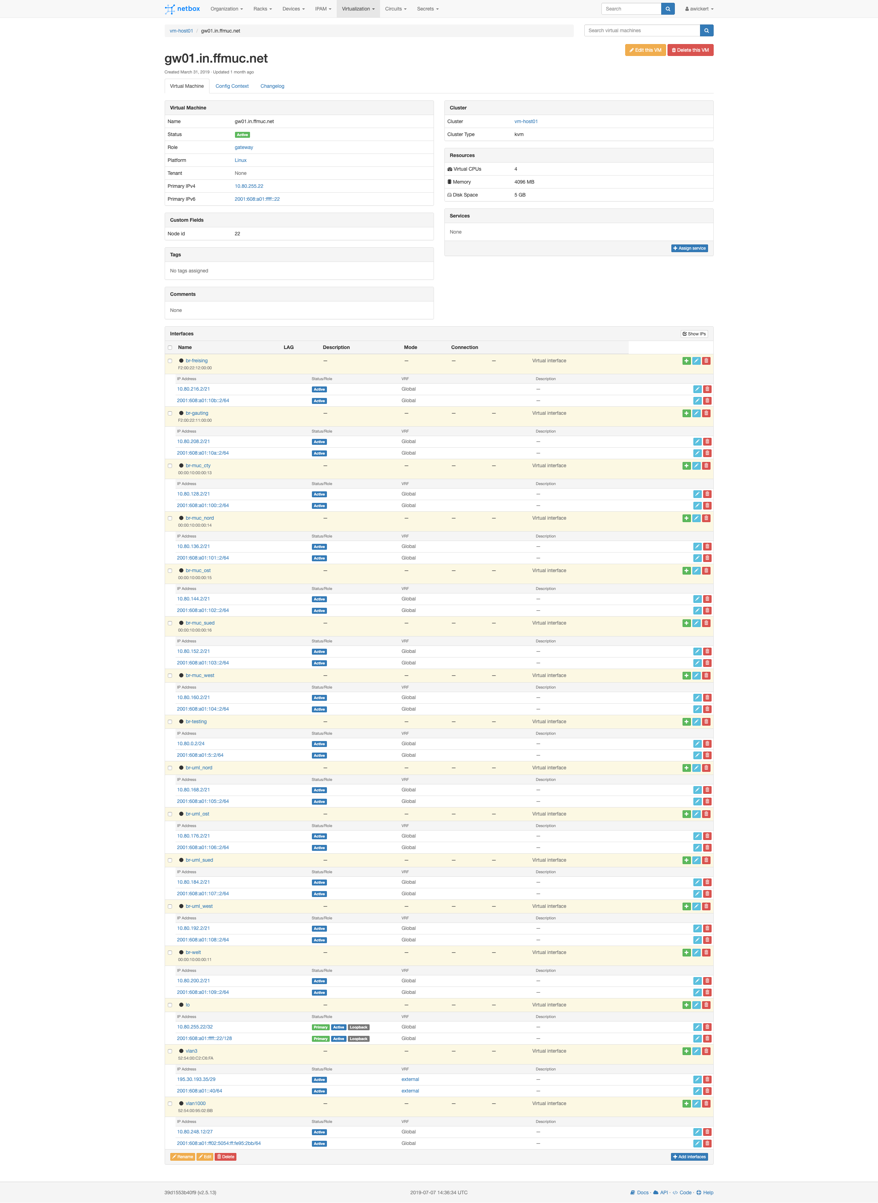The width and height of the screenshot is (878, 1203).
Task: Toggle the Show IPs button
Action: pos(694,334)
